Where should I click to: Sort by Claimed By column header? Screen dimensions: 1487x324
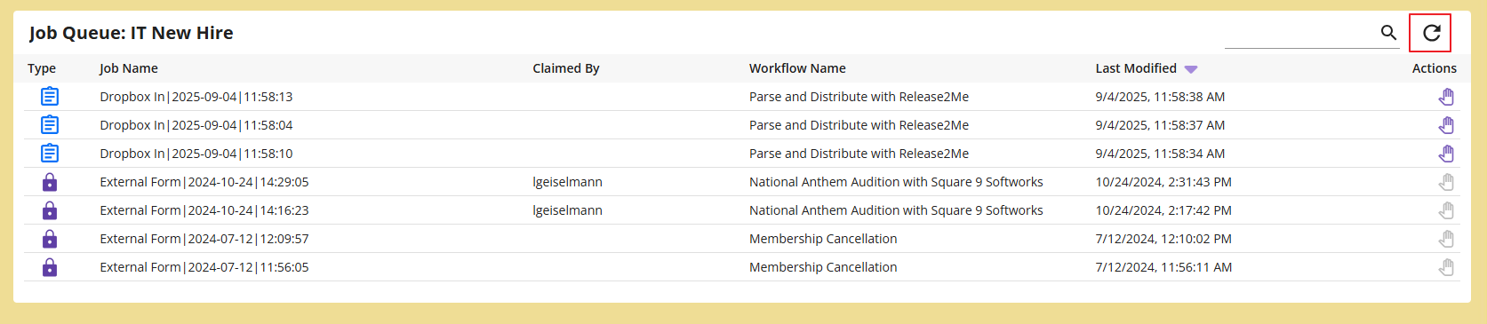[x=566, y=68]
